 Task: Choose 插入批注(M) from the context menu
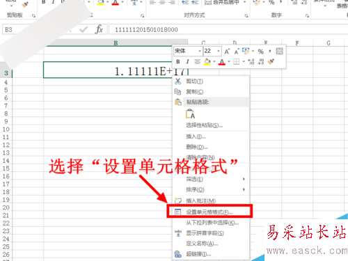click(x=200, y=200)
